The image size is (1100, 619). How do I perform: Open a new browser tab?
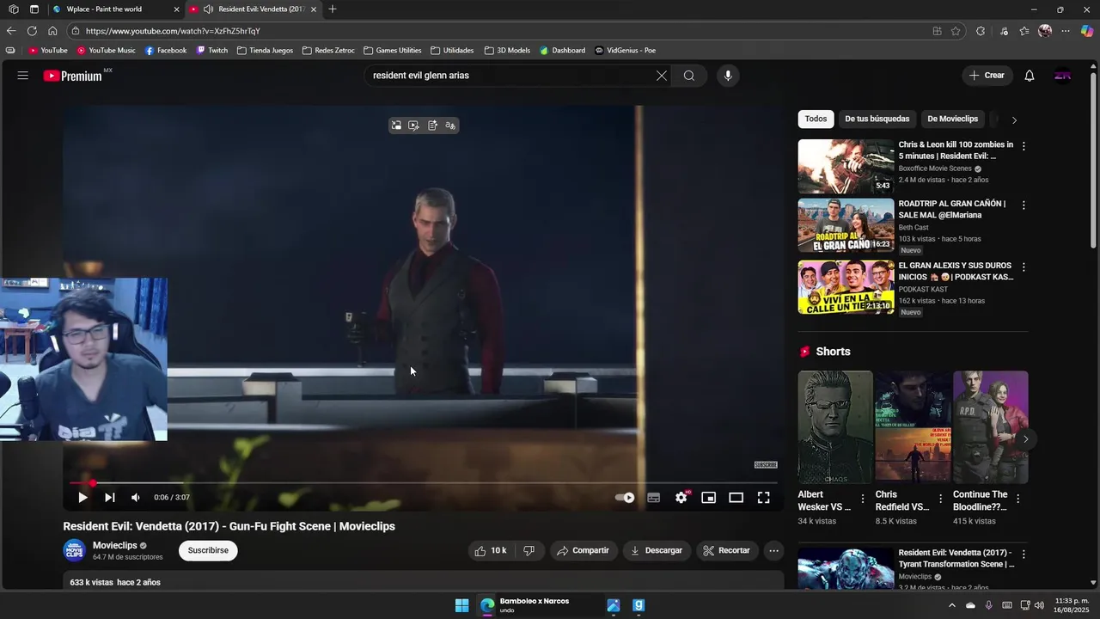[x=333, y=9]
